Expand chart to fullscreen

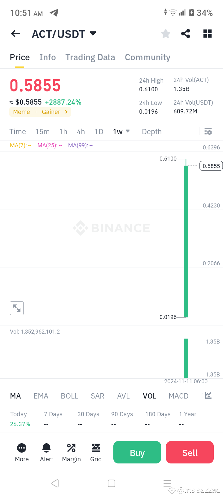tap(17, 308)
